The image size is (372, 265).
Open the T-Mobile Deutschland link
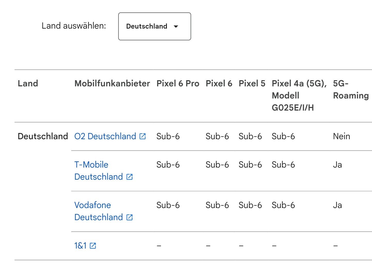[99, 171]
